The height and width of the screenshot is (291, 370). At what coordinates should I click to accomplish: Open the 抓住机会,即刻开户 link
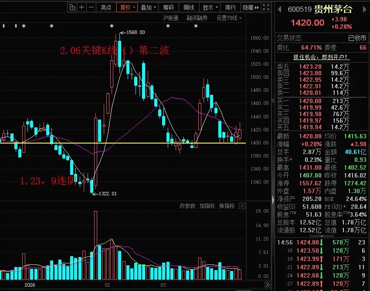click(x=321, y=57)
